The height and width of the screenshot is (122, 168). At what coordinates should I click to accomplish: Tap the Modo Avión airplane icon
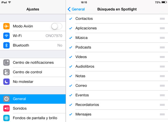6,26
